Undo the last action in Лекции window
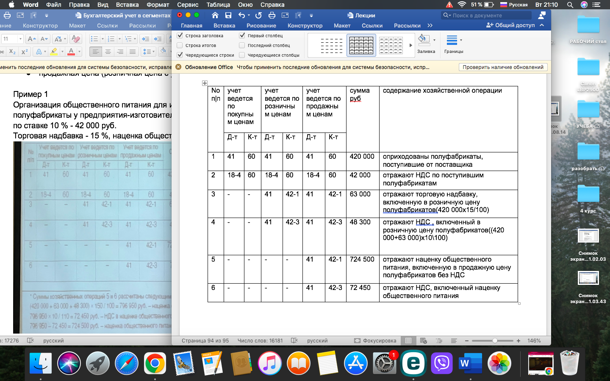610x381 pixels. [241, 15]
